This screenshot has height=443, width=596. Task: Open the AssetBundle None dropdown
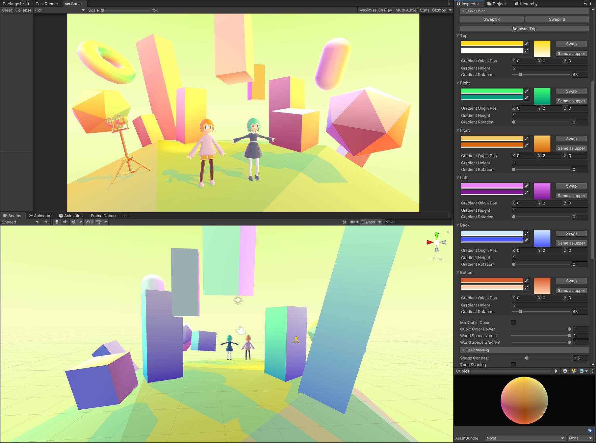(525, 438)
